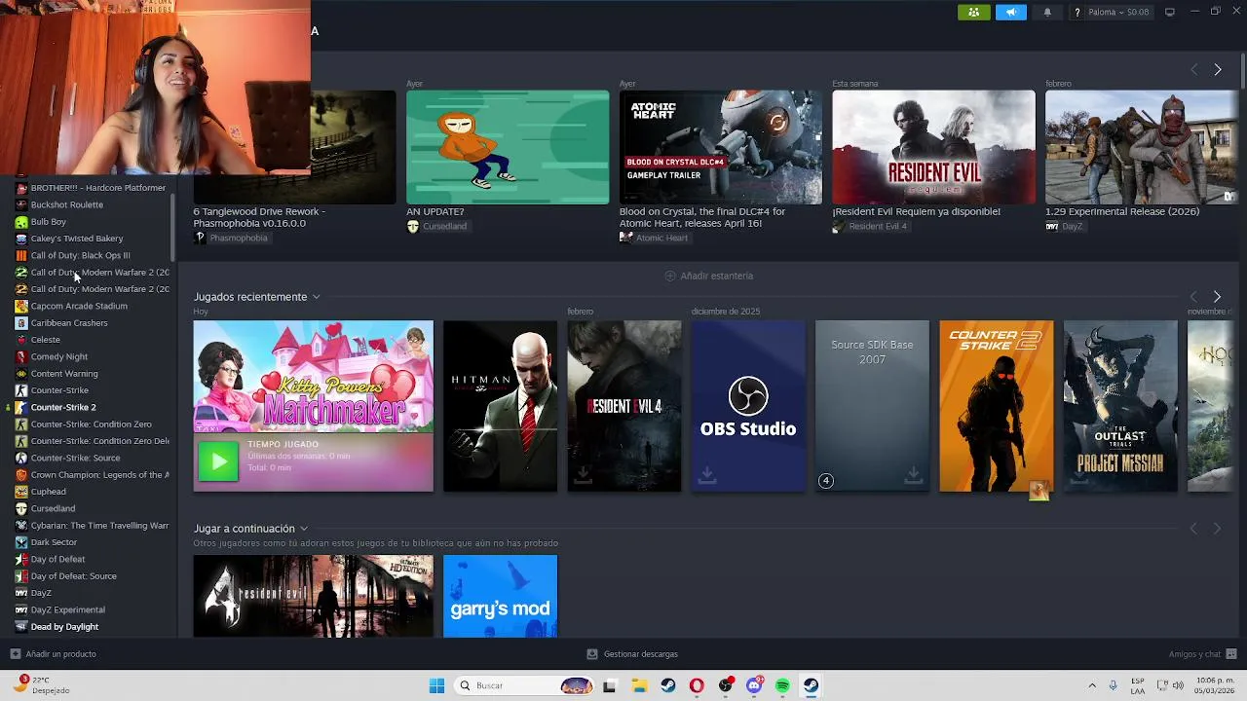
Task: Select Caribbean Crashers in list
Action: pyautogui.click(x=68, y=323)
